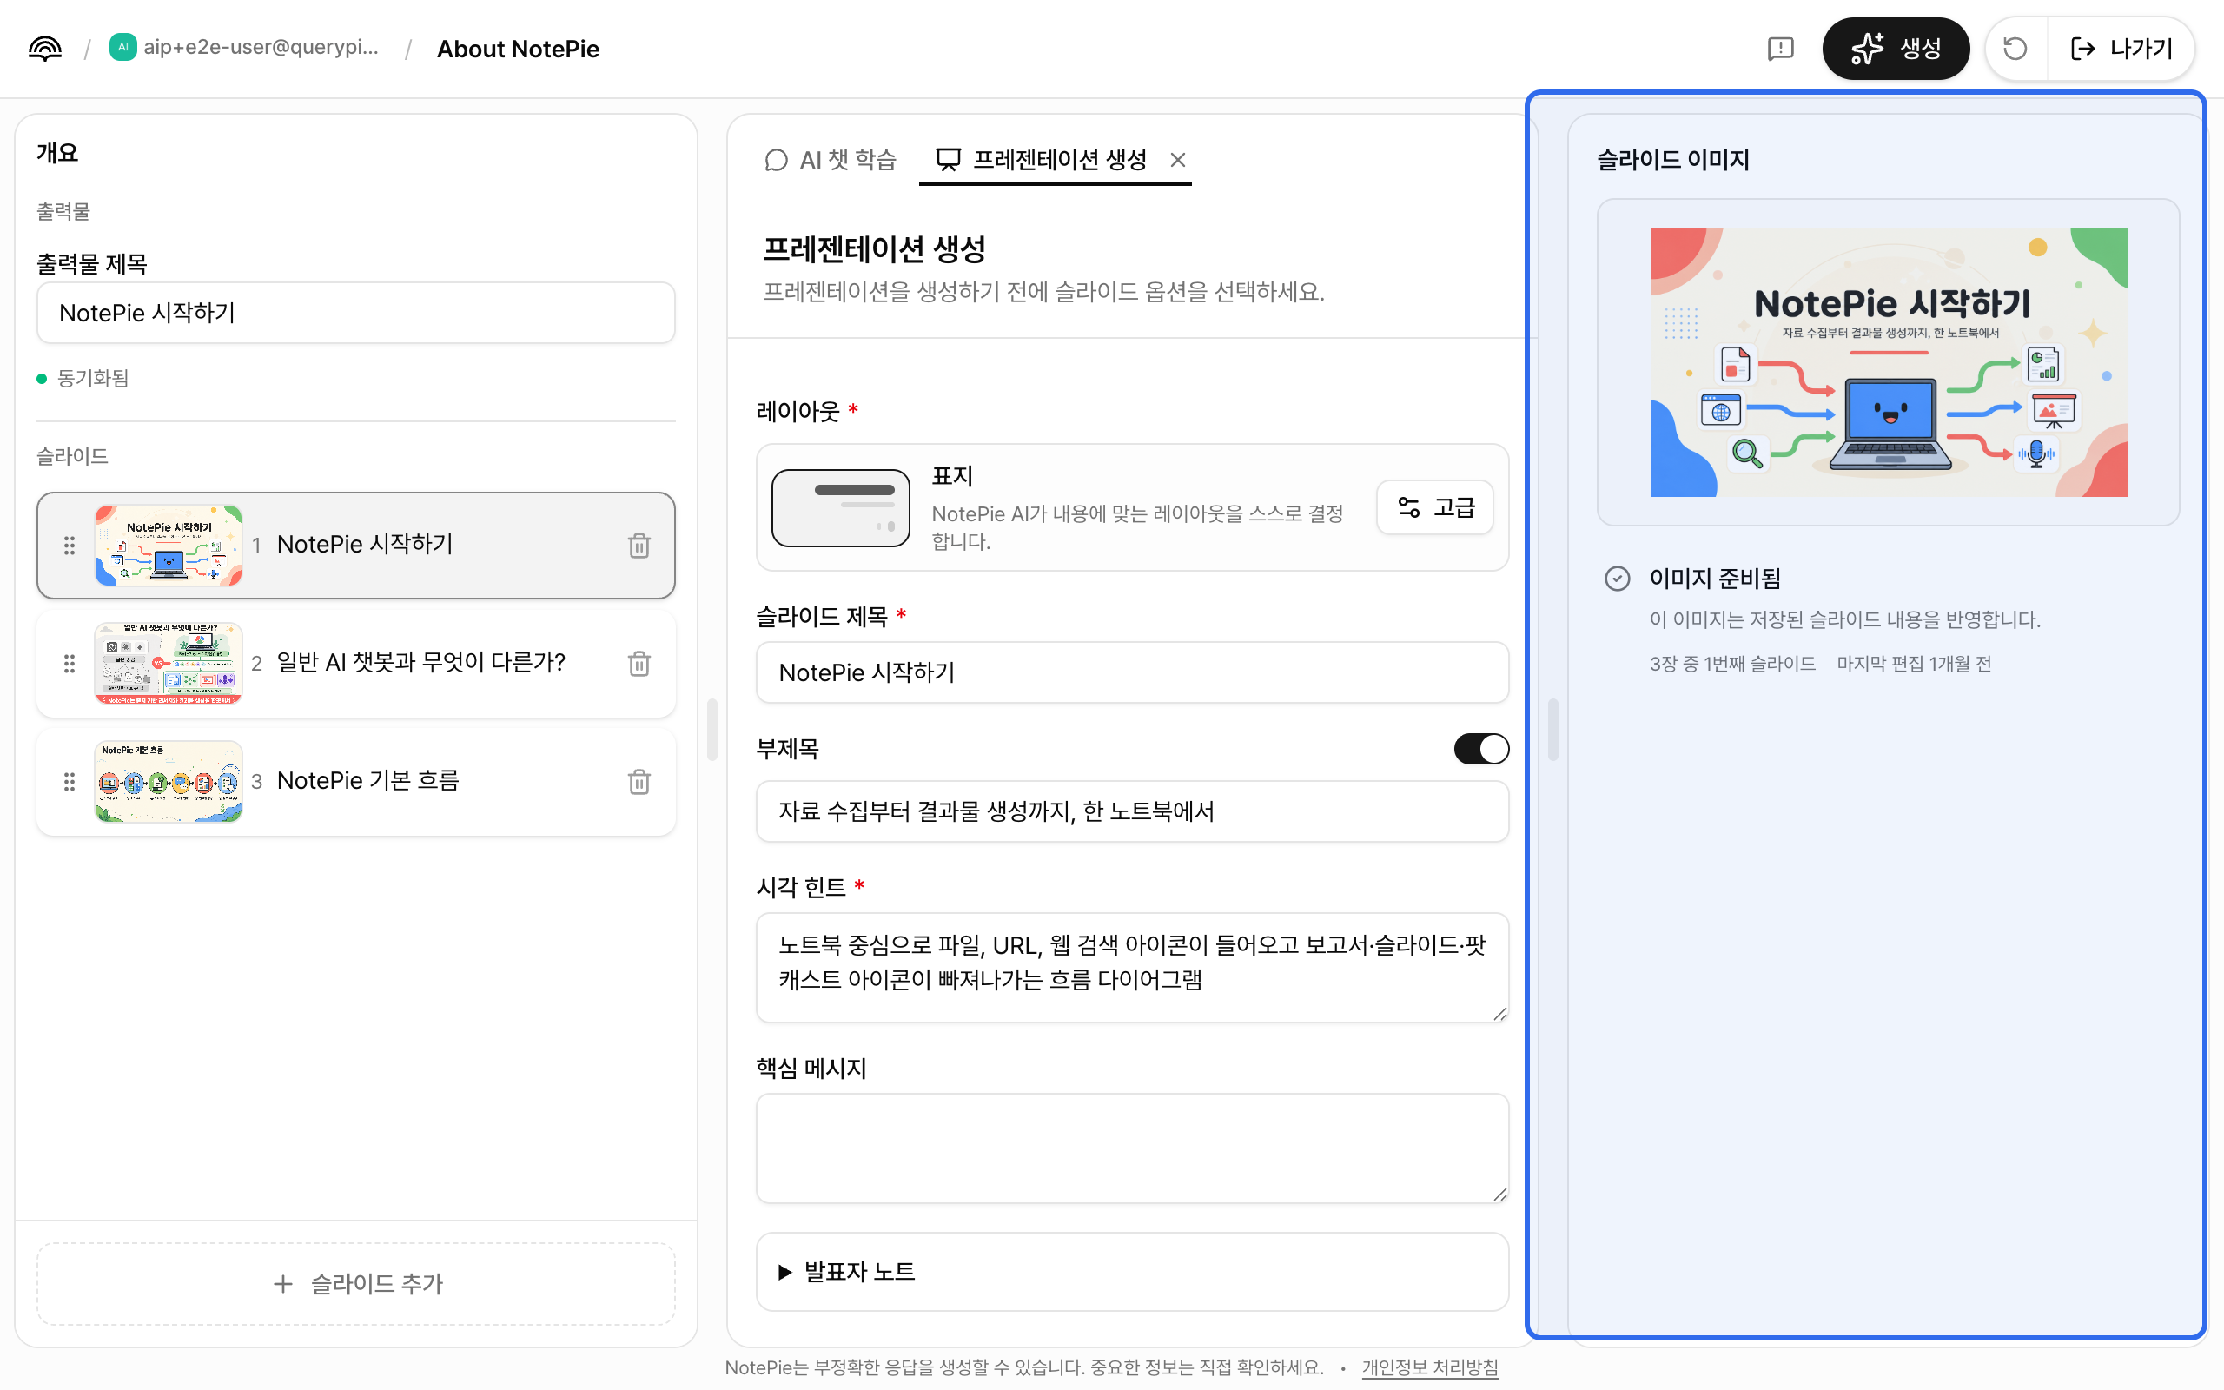Click the 핵심 메시지 text area
The height and width of the screenshot is (1390, 2224).
tap(1131, 1148)
